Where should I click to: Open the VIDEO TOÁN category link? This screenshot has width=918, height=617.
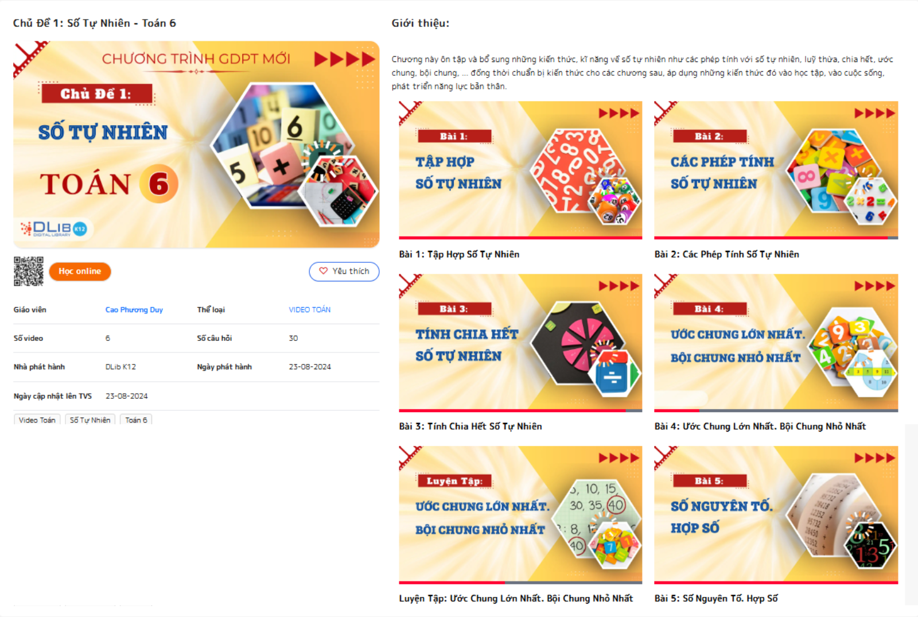[310, 309]
